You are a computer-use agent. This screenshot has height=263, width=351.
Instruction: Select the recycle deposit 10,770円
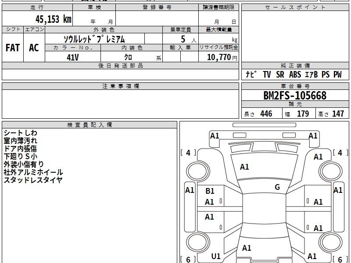tap(222, 57)
